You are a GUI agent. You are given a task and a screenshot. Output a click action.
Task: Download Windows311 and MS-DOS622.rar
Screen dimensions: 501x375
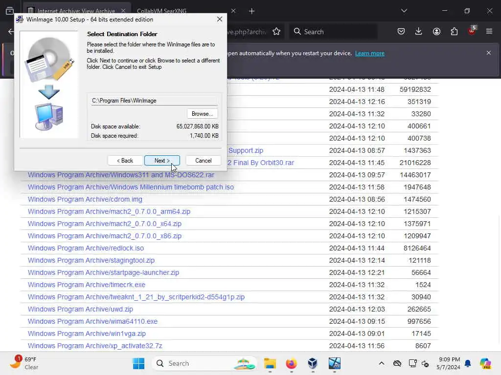(x=121, y=175)
